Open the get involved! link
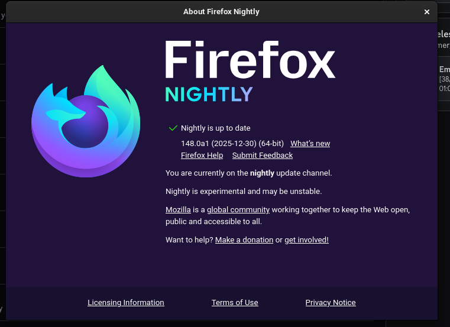 point(306,240)
